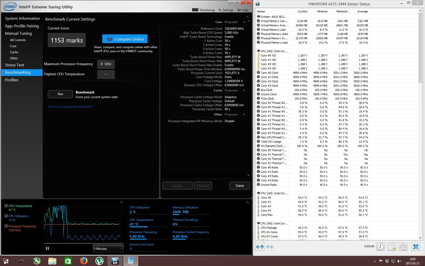Show hidden system tray icons
This screenshot has width=425, height=266.
375,261
